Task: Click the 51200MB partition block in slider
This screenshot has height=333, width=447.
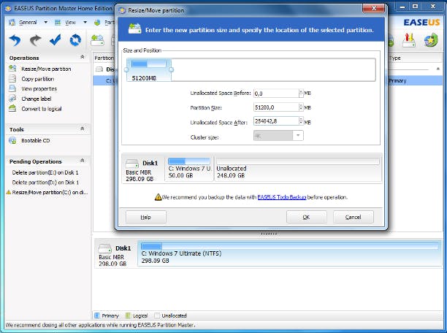Action: click(x=149, y=70)
